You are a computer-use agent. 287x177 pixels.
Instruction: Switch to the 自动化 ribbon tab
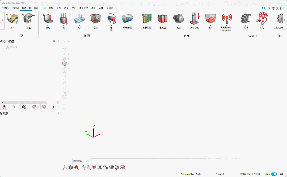(110, 8)
